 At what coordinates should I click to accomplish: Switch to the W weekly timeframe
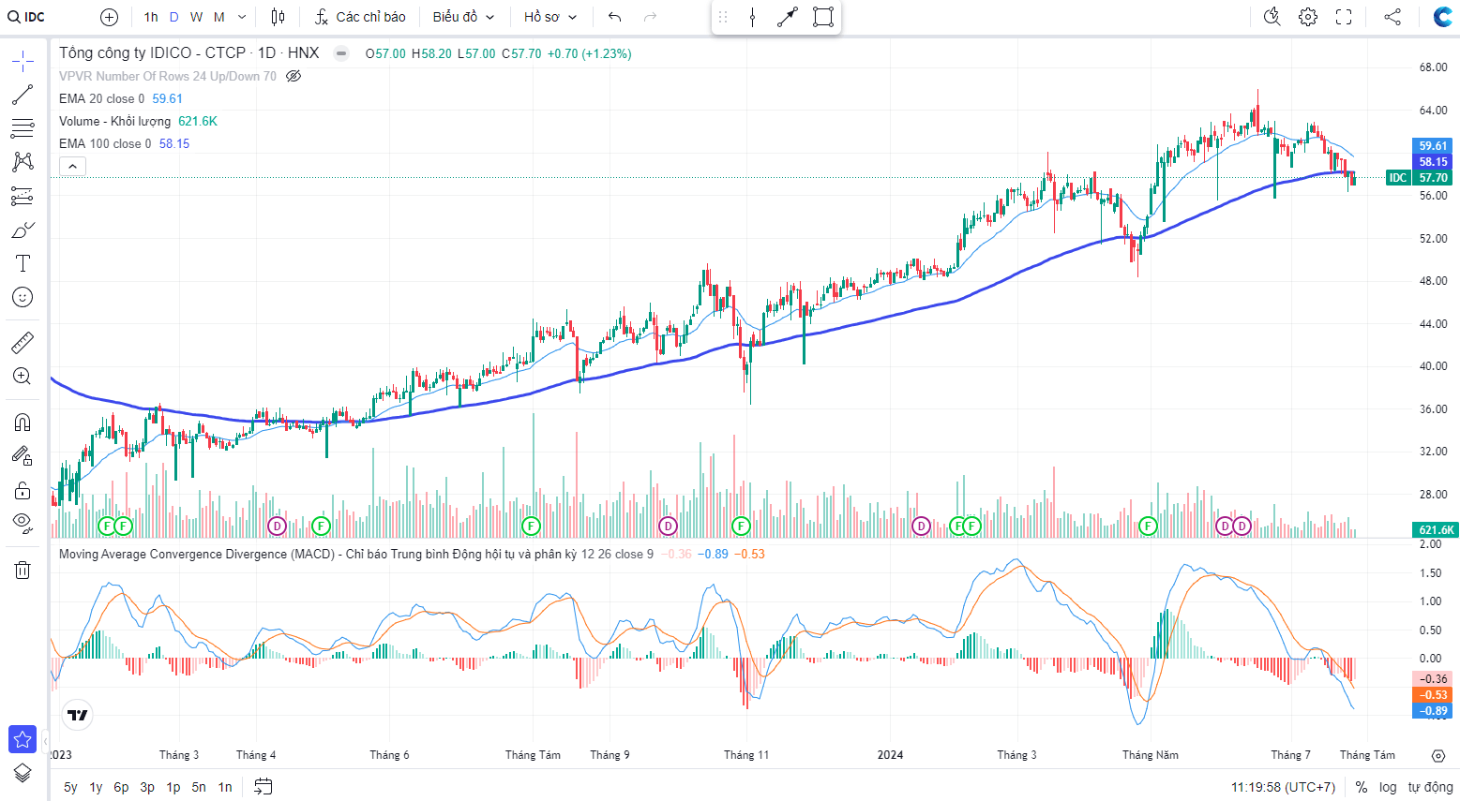(196, 17)
